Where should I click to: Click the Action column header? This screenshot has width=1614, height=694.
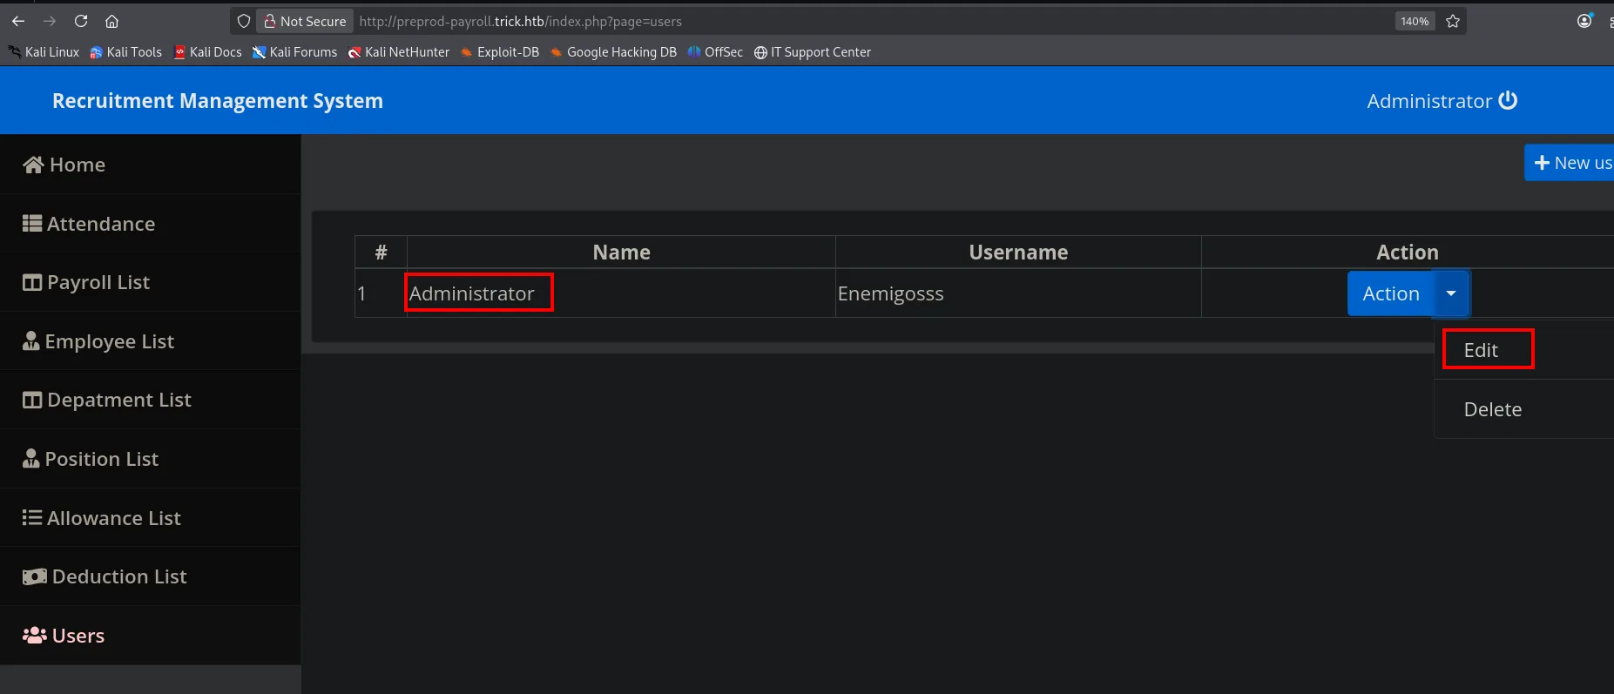[x=1408, y=253]
